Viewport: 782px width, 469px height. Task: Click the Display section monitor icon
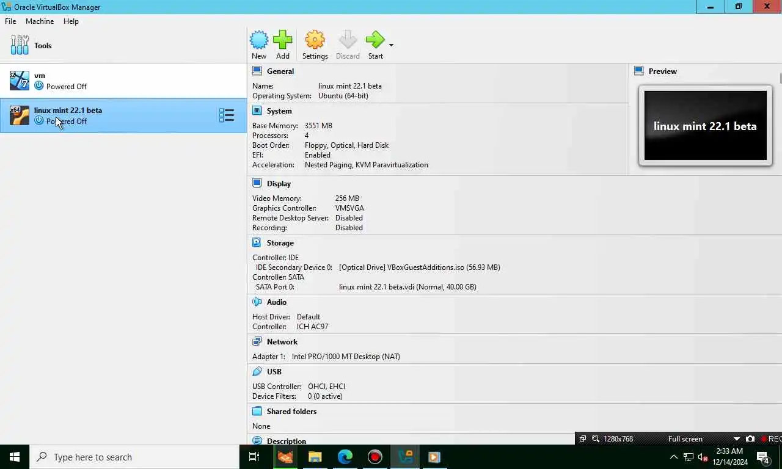[257, 184]
